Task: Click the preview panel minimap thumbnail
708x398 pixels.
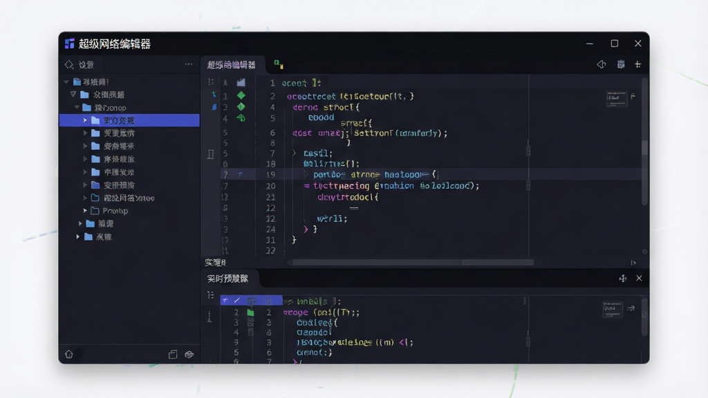Action: tap(613, 310)
